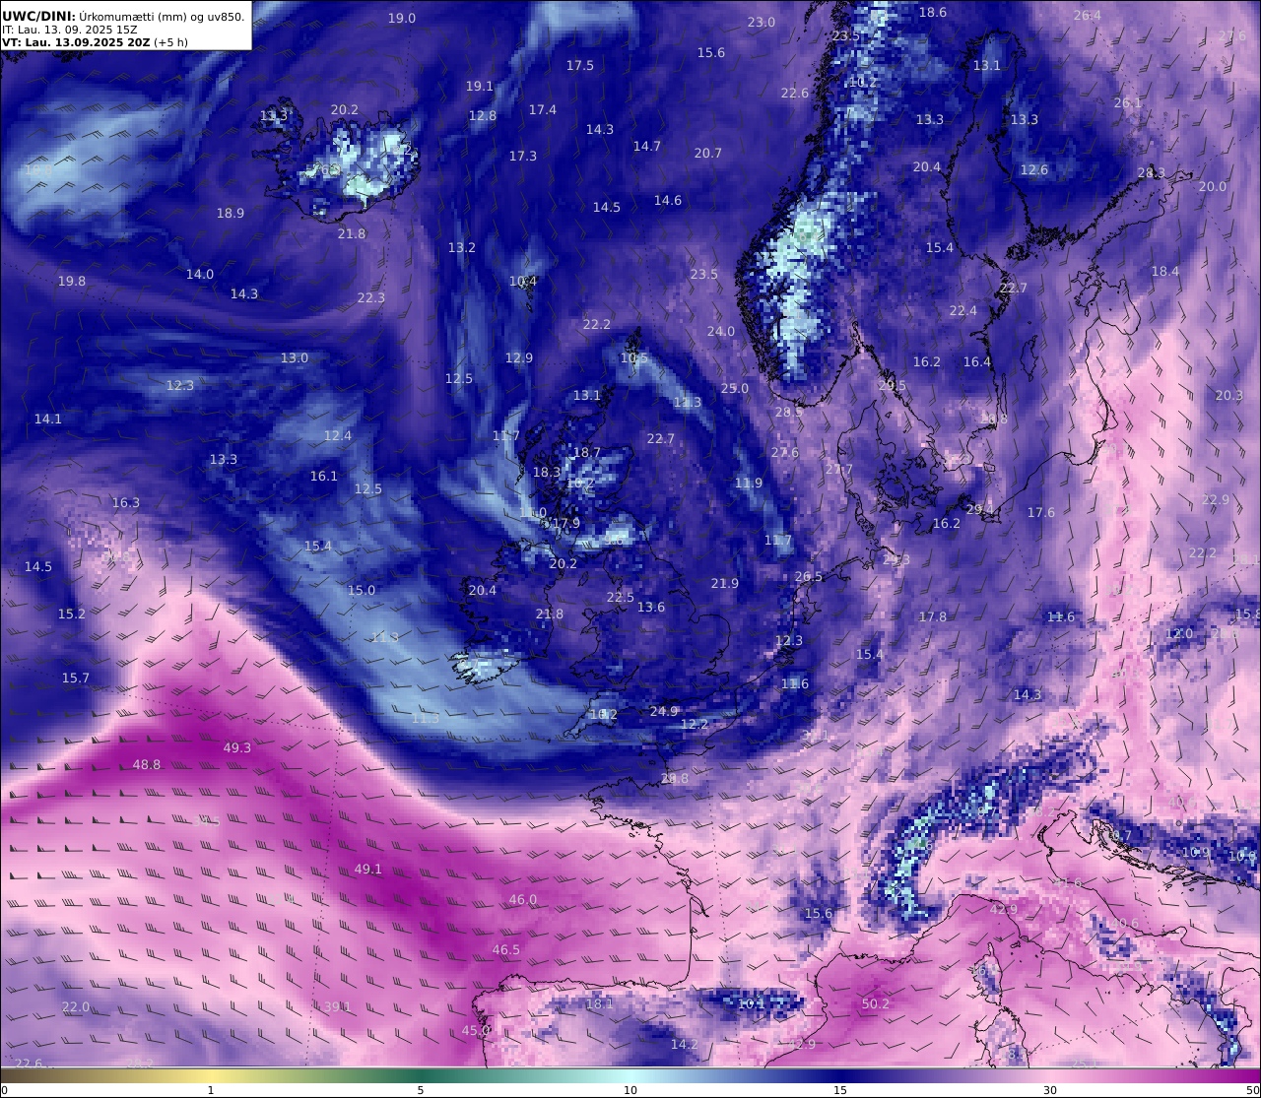
Task: Click the 13.0 value label
Action: point(294,358)
